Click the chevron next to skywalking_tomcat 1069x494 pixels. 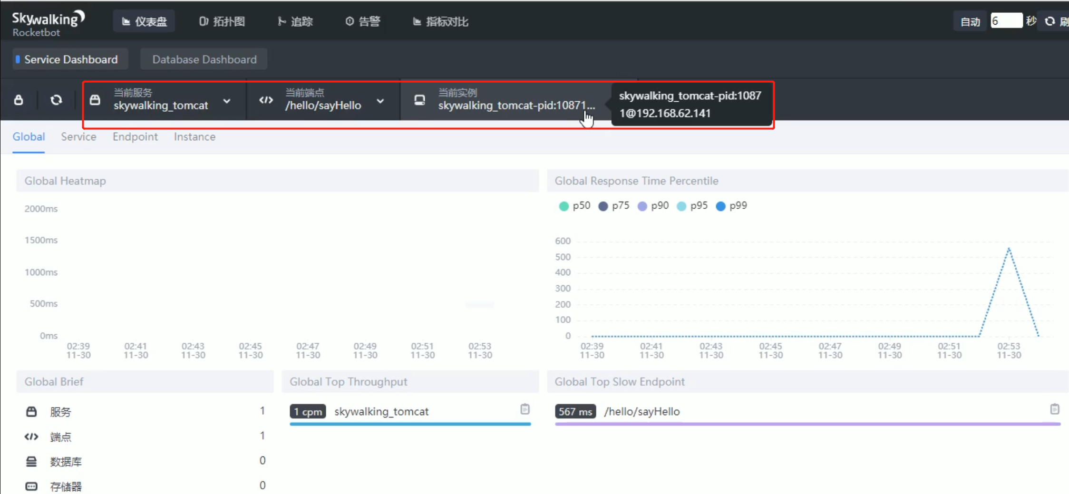coord(227,101)
